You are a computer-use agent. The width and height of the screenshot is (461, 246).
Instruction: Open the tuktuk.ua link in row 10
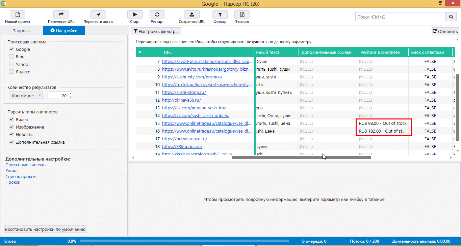coord(207,85)
